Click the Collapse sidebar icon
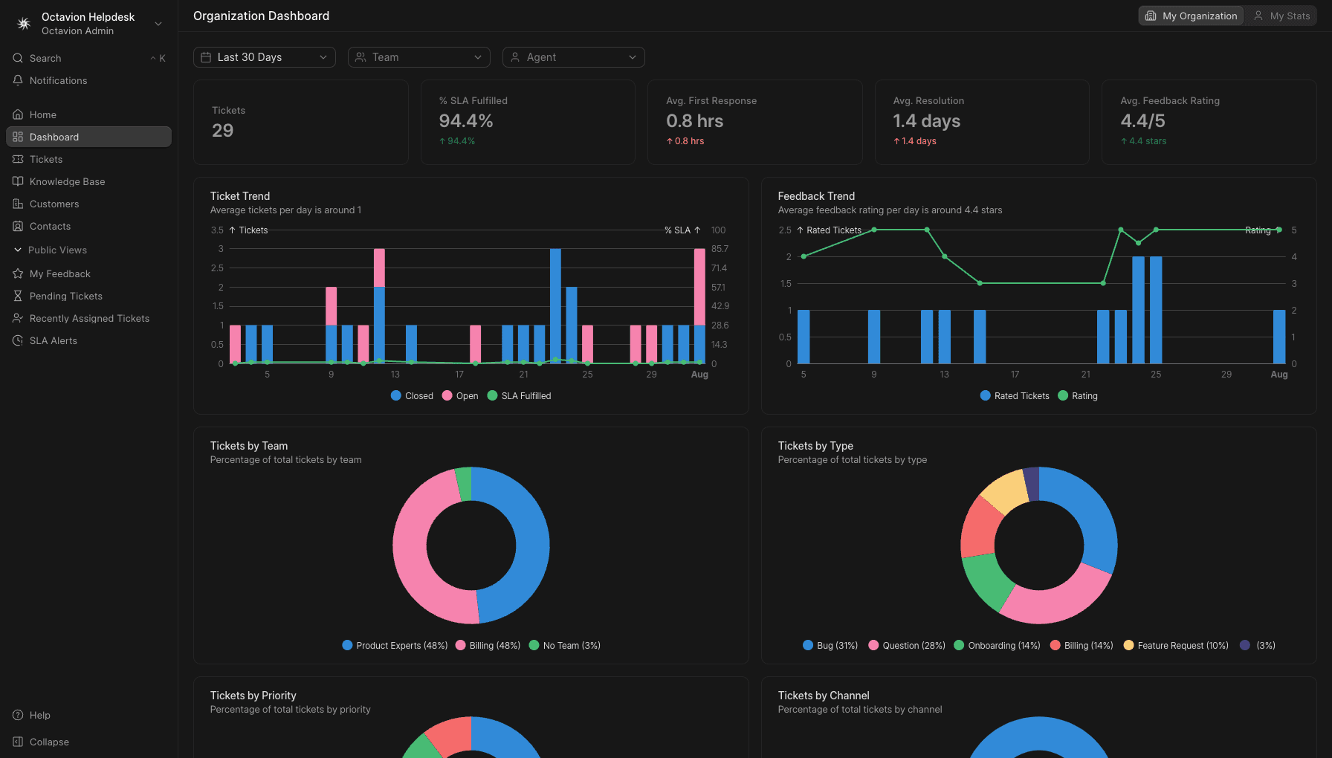 (x=18, y=742)
